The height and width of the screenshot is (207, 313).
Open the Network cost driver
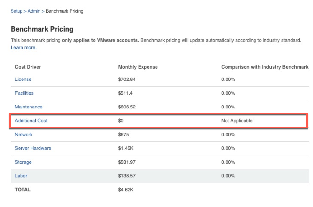(x=23, y=135)
